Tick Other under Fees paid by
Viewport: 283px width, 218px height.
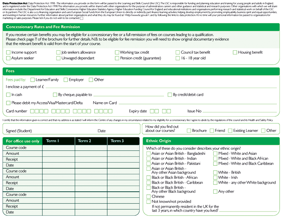click(91, 80)
